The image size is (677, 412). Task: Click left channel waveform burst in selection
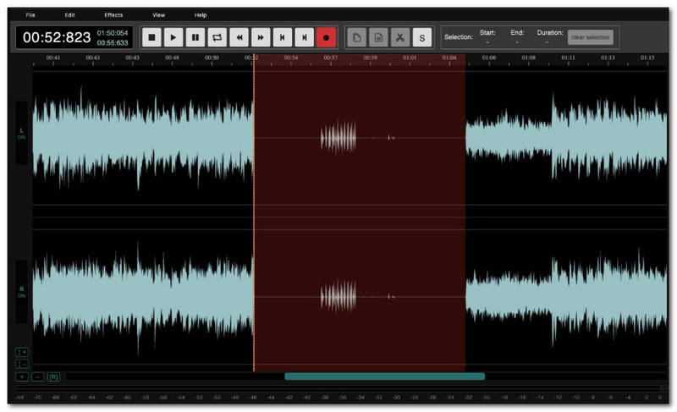coord(338,138)
